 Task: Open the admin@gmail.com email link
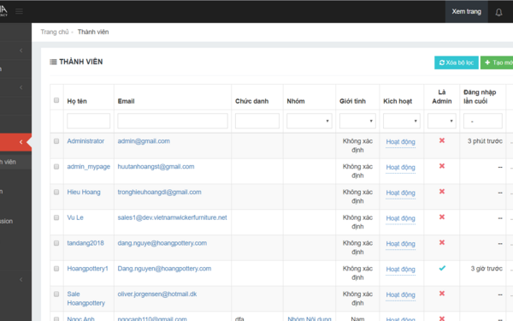point(144,141)
